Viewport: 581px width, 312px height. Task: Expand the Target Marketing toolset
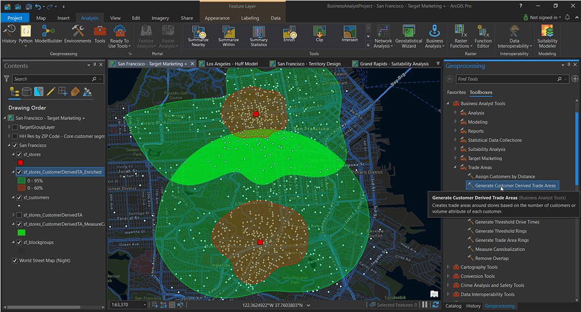[456, 158]
